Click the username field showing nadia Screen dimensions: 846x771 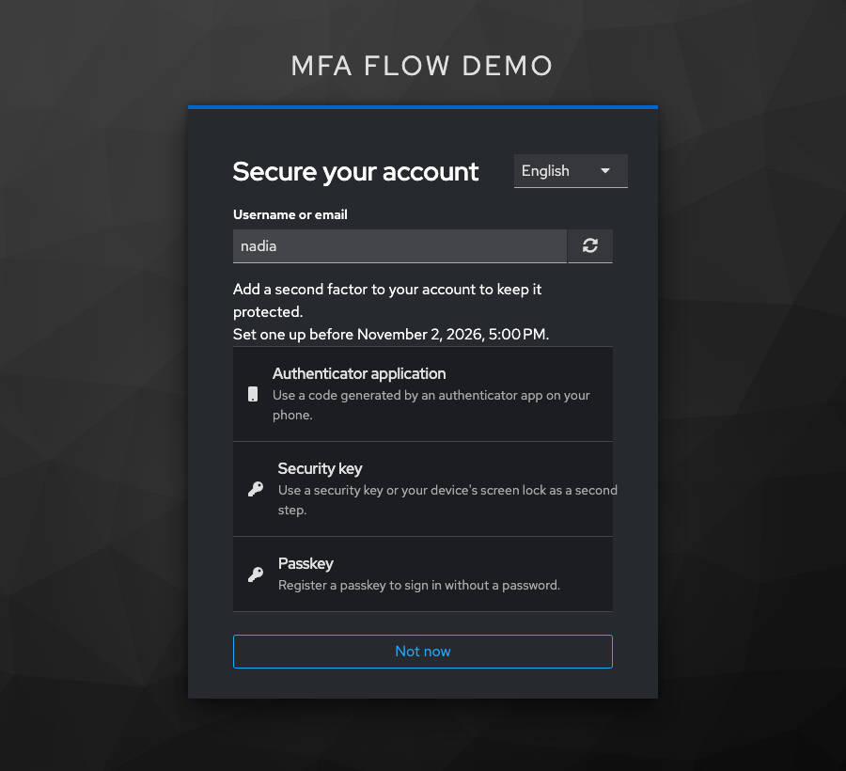pos(399,246)
